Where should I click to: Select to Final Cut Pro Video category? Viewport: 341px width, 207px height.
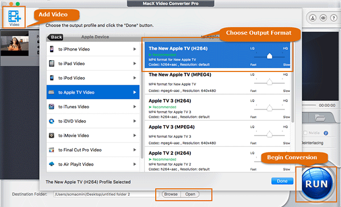click(93, 150)
